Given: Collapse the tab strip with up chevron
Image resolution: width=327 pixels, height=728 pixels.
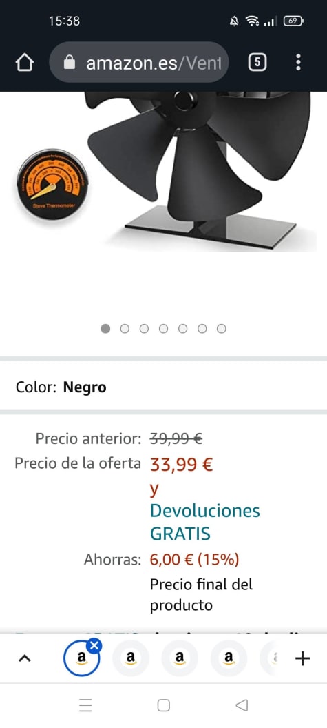Looking at the screenshot, I should point(25,658).
